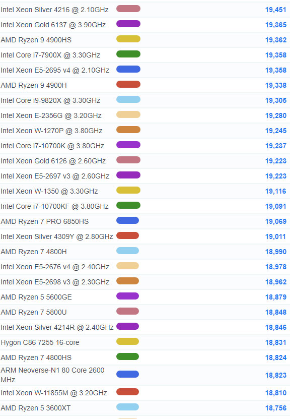Click the yellow bar for Ryzen 9 4900HS
This screenshot has width=290, height=419.
(x=128, y=39)
